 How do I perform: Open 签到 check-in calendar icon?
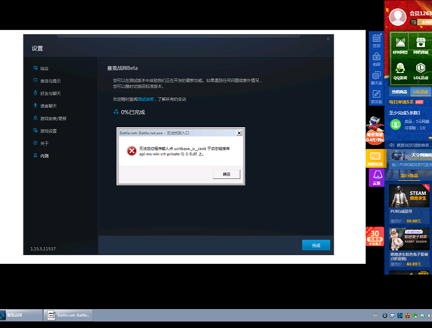[377, 38]
